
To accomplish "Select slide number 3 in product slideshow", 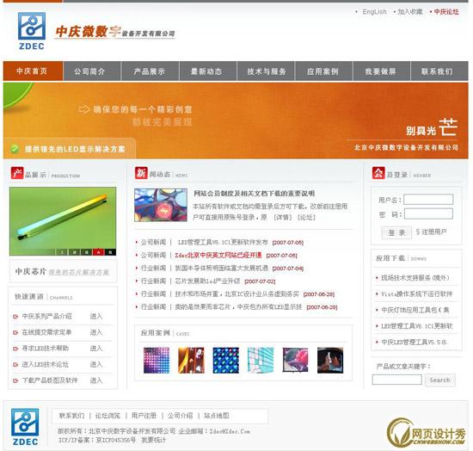I will pos(86,252).
